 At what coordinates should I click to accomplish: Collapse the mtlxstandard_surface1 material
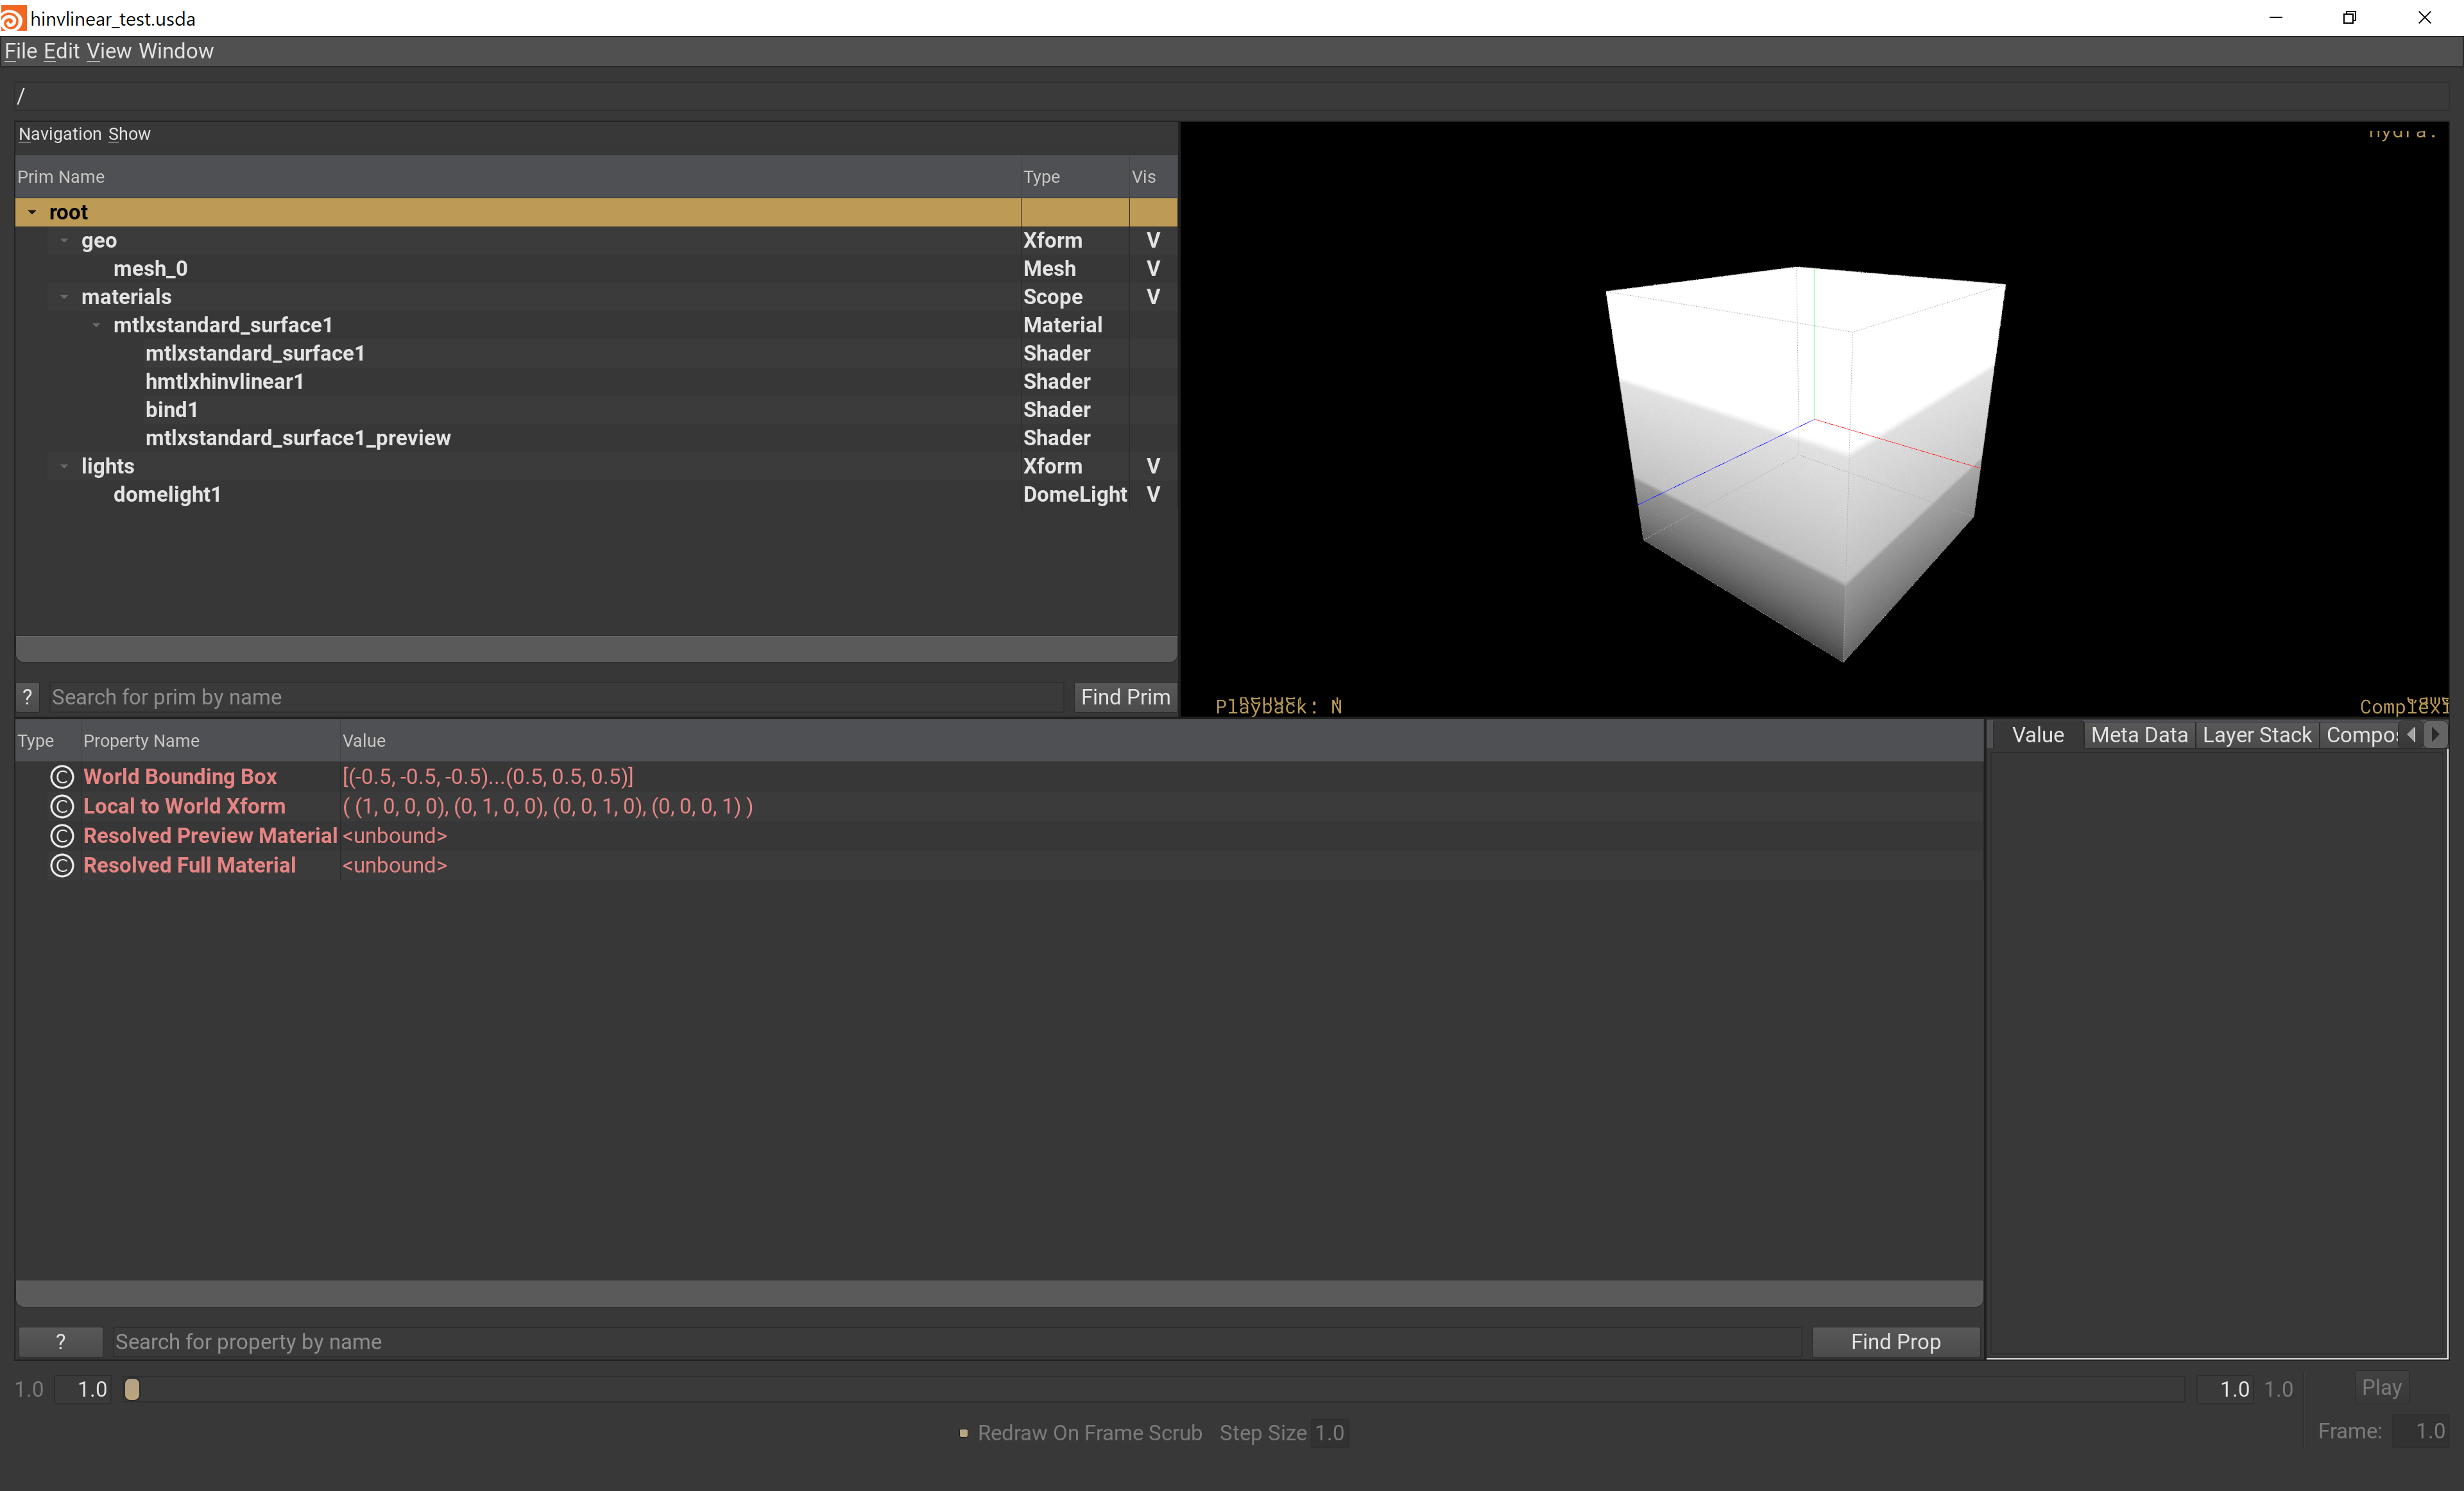tap(96, 325)
